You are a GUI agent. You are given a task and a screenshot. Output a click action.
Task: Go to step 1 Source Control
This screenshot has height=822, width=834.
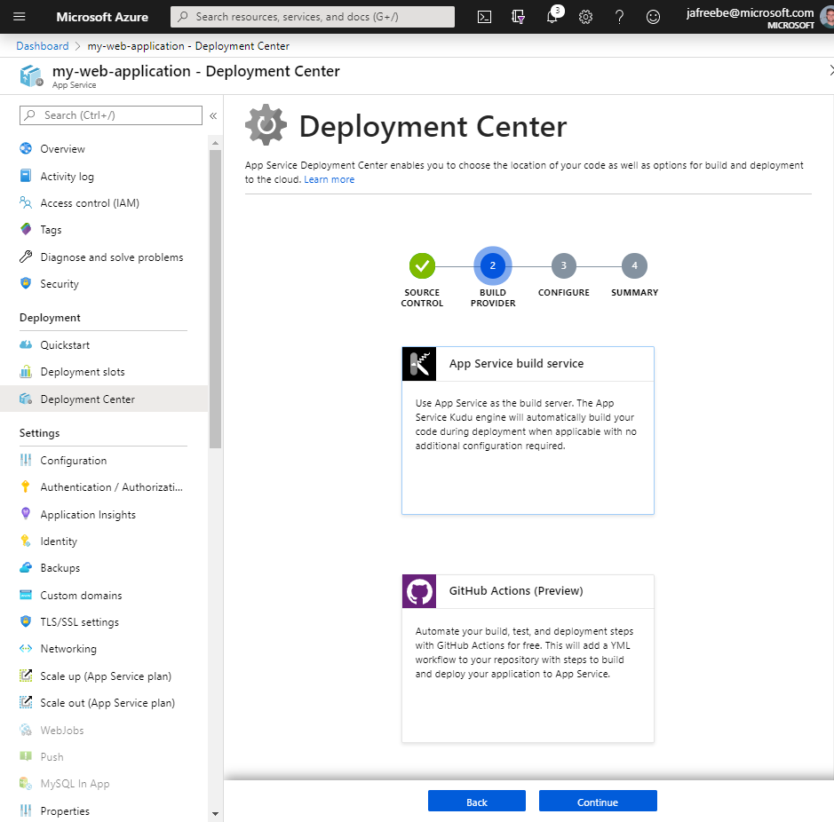click(422, 265)
